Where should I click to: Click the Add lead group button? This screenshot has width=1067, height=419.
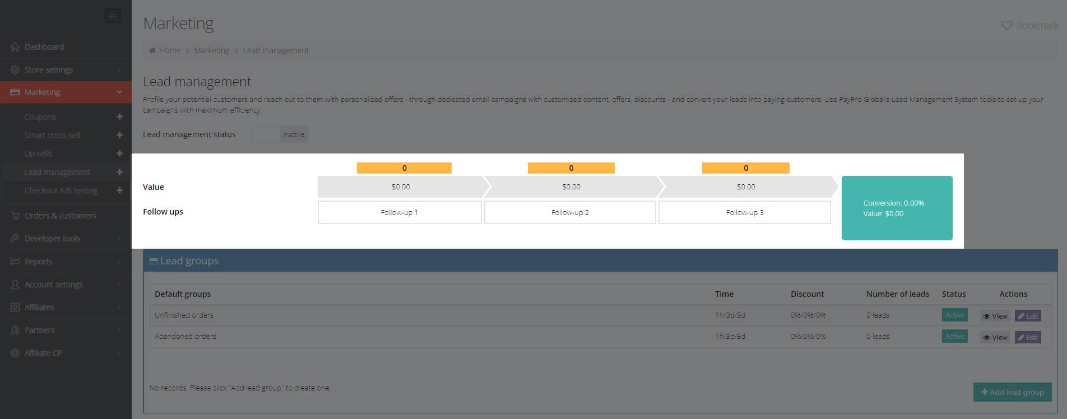tap(1012, 392)
